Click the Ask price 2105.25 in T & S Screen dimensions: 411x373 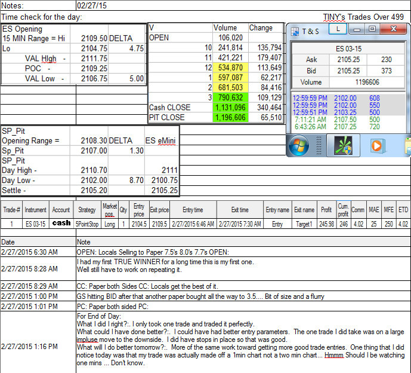(348, 60)
